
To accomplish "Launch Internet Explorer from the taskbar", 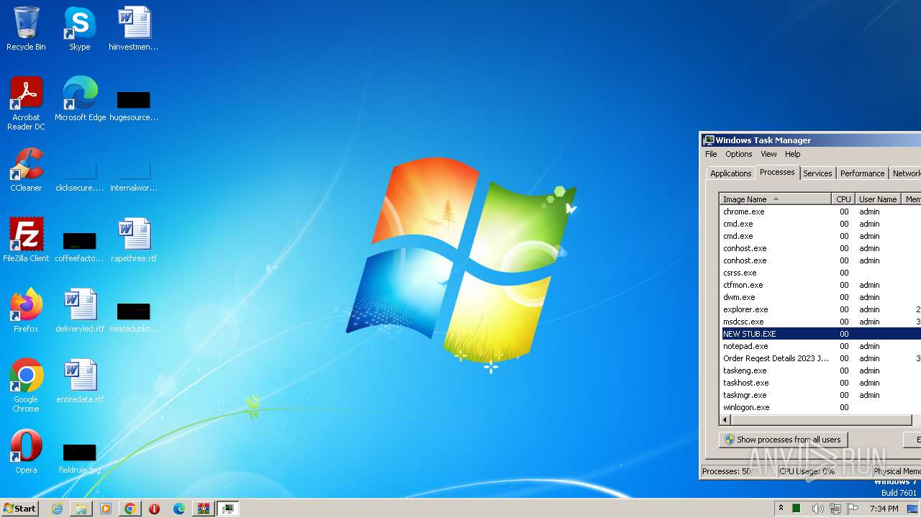I will 57,509.
